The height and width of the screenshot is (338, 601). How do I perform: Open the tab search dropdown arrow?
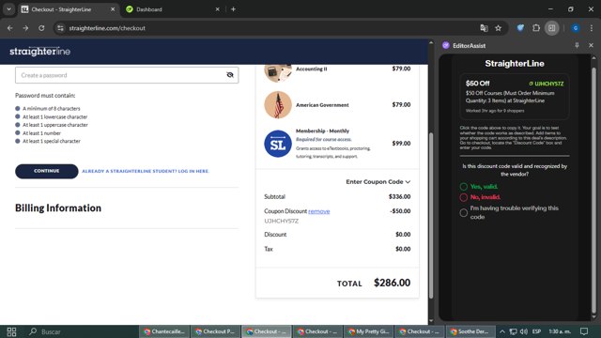(x=8, y=9)
